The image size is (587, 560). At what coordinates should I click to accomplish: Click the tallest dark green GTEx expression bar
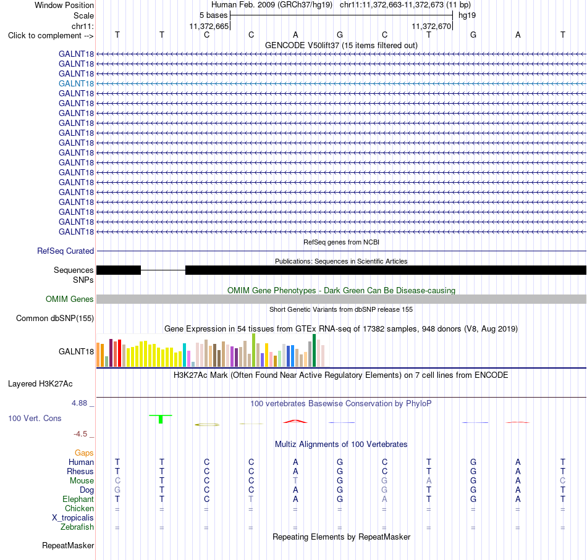(x=314, y=350)
